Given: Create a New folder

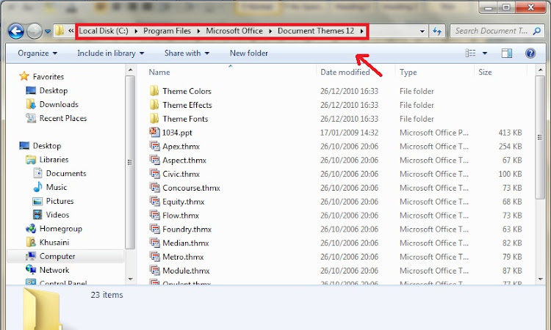Looking at the screenshot, I should [x=249, y=53].
